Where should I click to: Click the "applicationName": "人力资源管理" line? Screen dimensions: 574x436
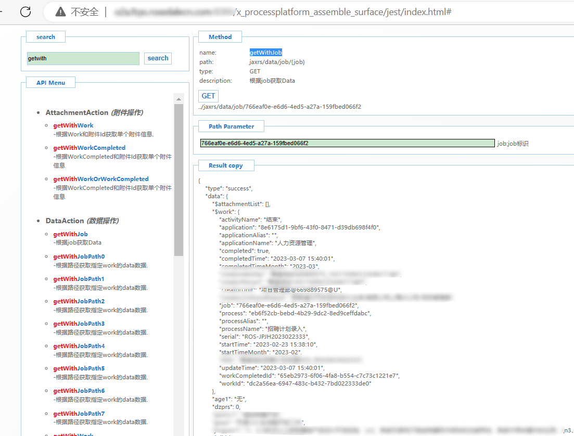(267, 242)
